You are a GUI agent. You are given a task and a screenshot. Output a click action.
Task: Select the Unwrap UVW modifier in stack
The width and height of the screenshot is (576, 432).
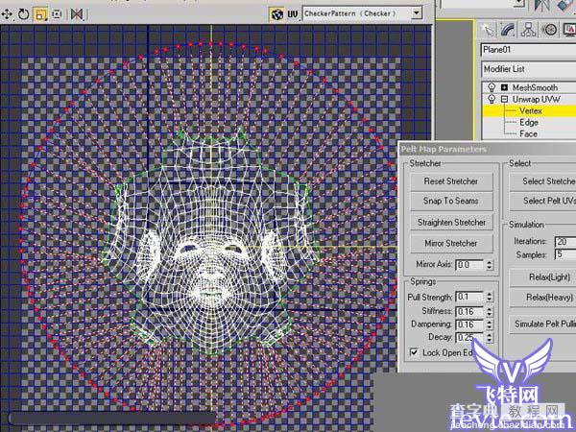pyautogui.click(x=537, y=99)
